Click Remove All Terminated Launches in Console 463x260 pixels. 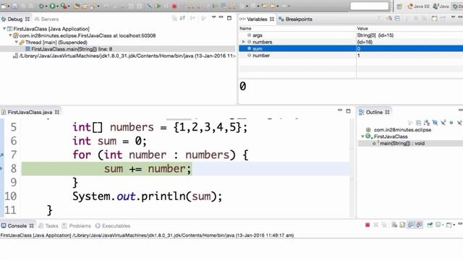coord(384,225)
